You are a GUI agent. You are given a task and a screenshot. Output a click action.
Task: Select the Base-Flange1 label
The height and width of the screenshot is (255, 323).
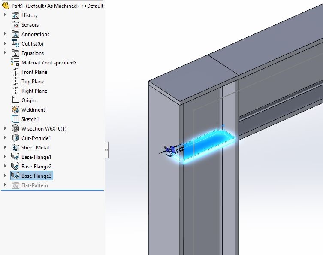click(x=36, y=157)
